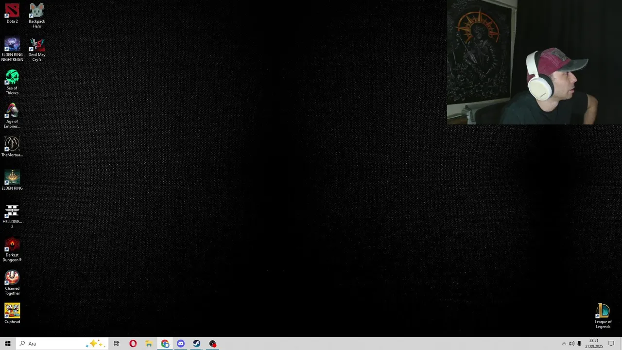Select the ELDEN RING NIGHTREIGN shortcut
Viewport: 622px width, 350px height.
12,49
